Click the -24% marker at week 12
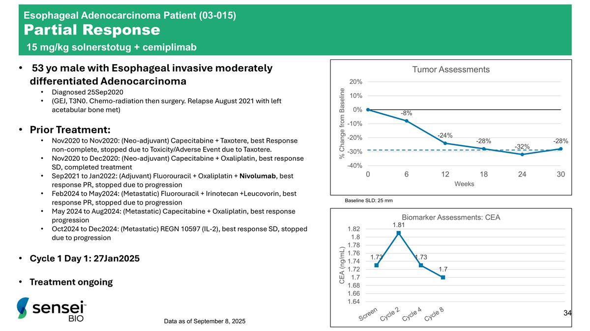Screen dimensions: 590x331 pos(445,143)
